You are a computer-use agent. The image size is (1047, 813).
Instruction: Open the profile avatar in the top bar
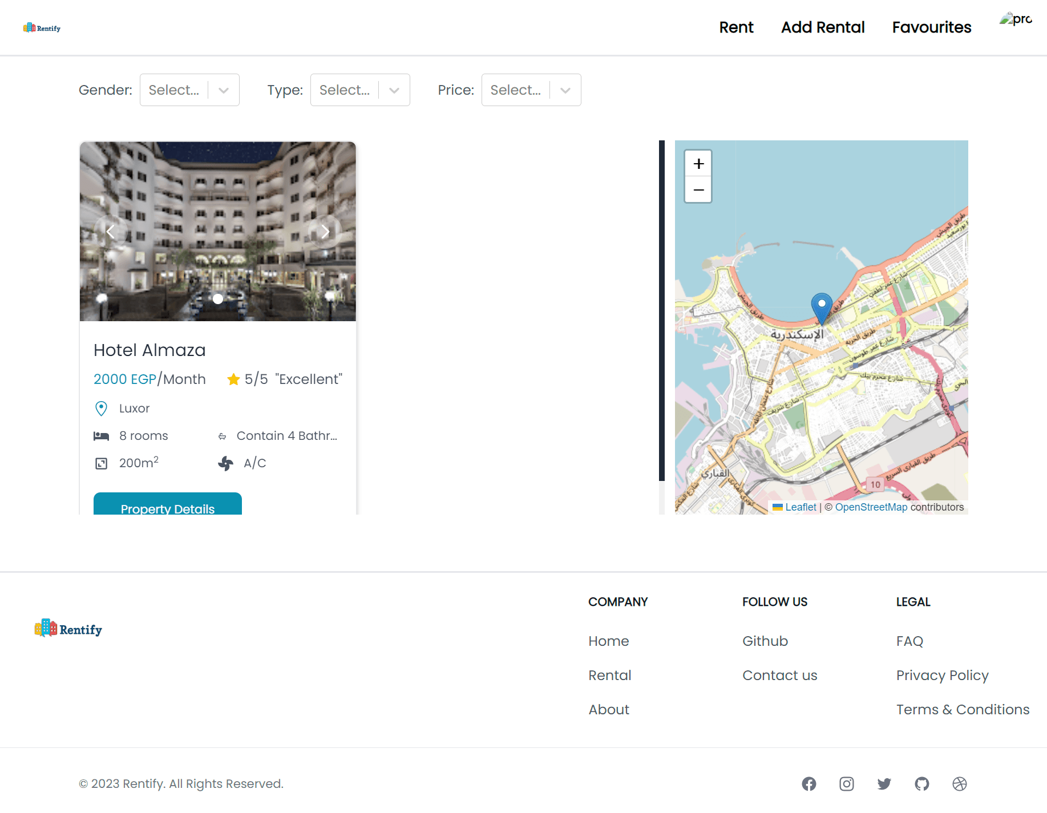(x=1016, y=20)
